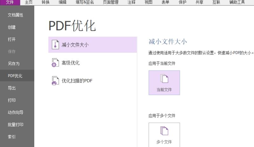Open the 页面管理 ribbon tab
254x147 pixels.
(110, 2)
